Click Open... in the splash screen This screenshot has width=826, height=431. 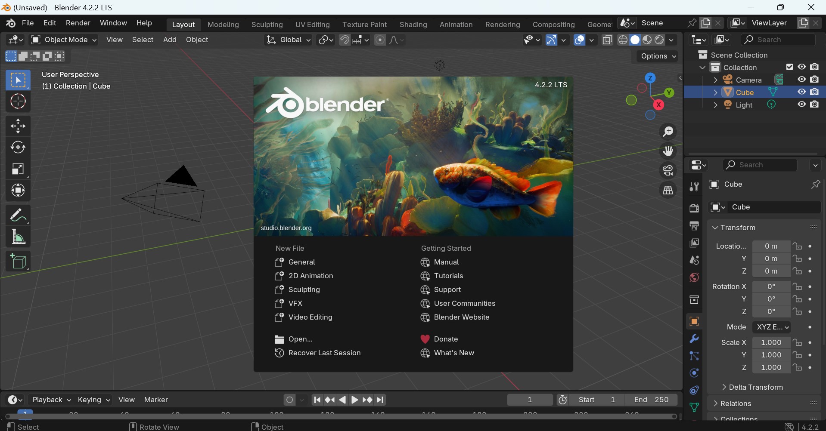click(294, 340)
